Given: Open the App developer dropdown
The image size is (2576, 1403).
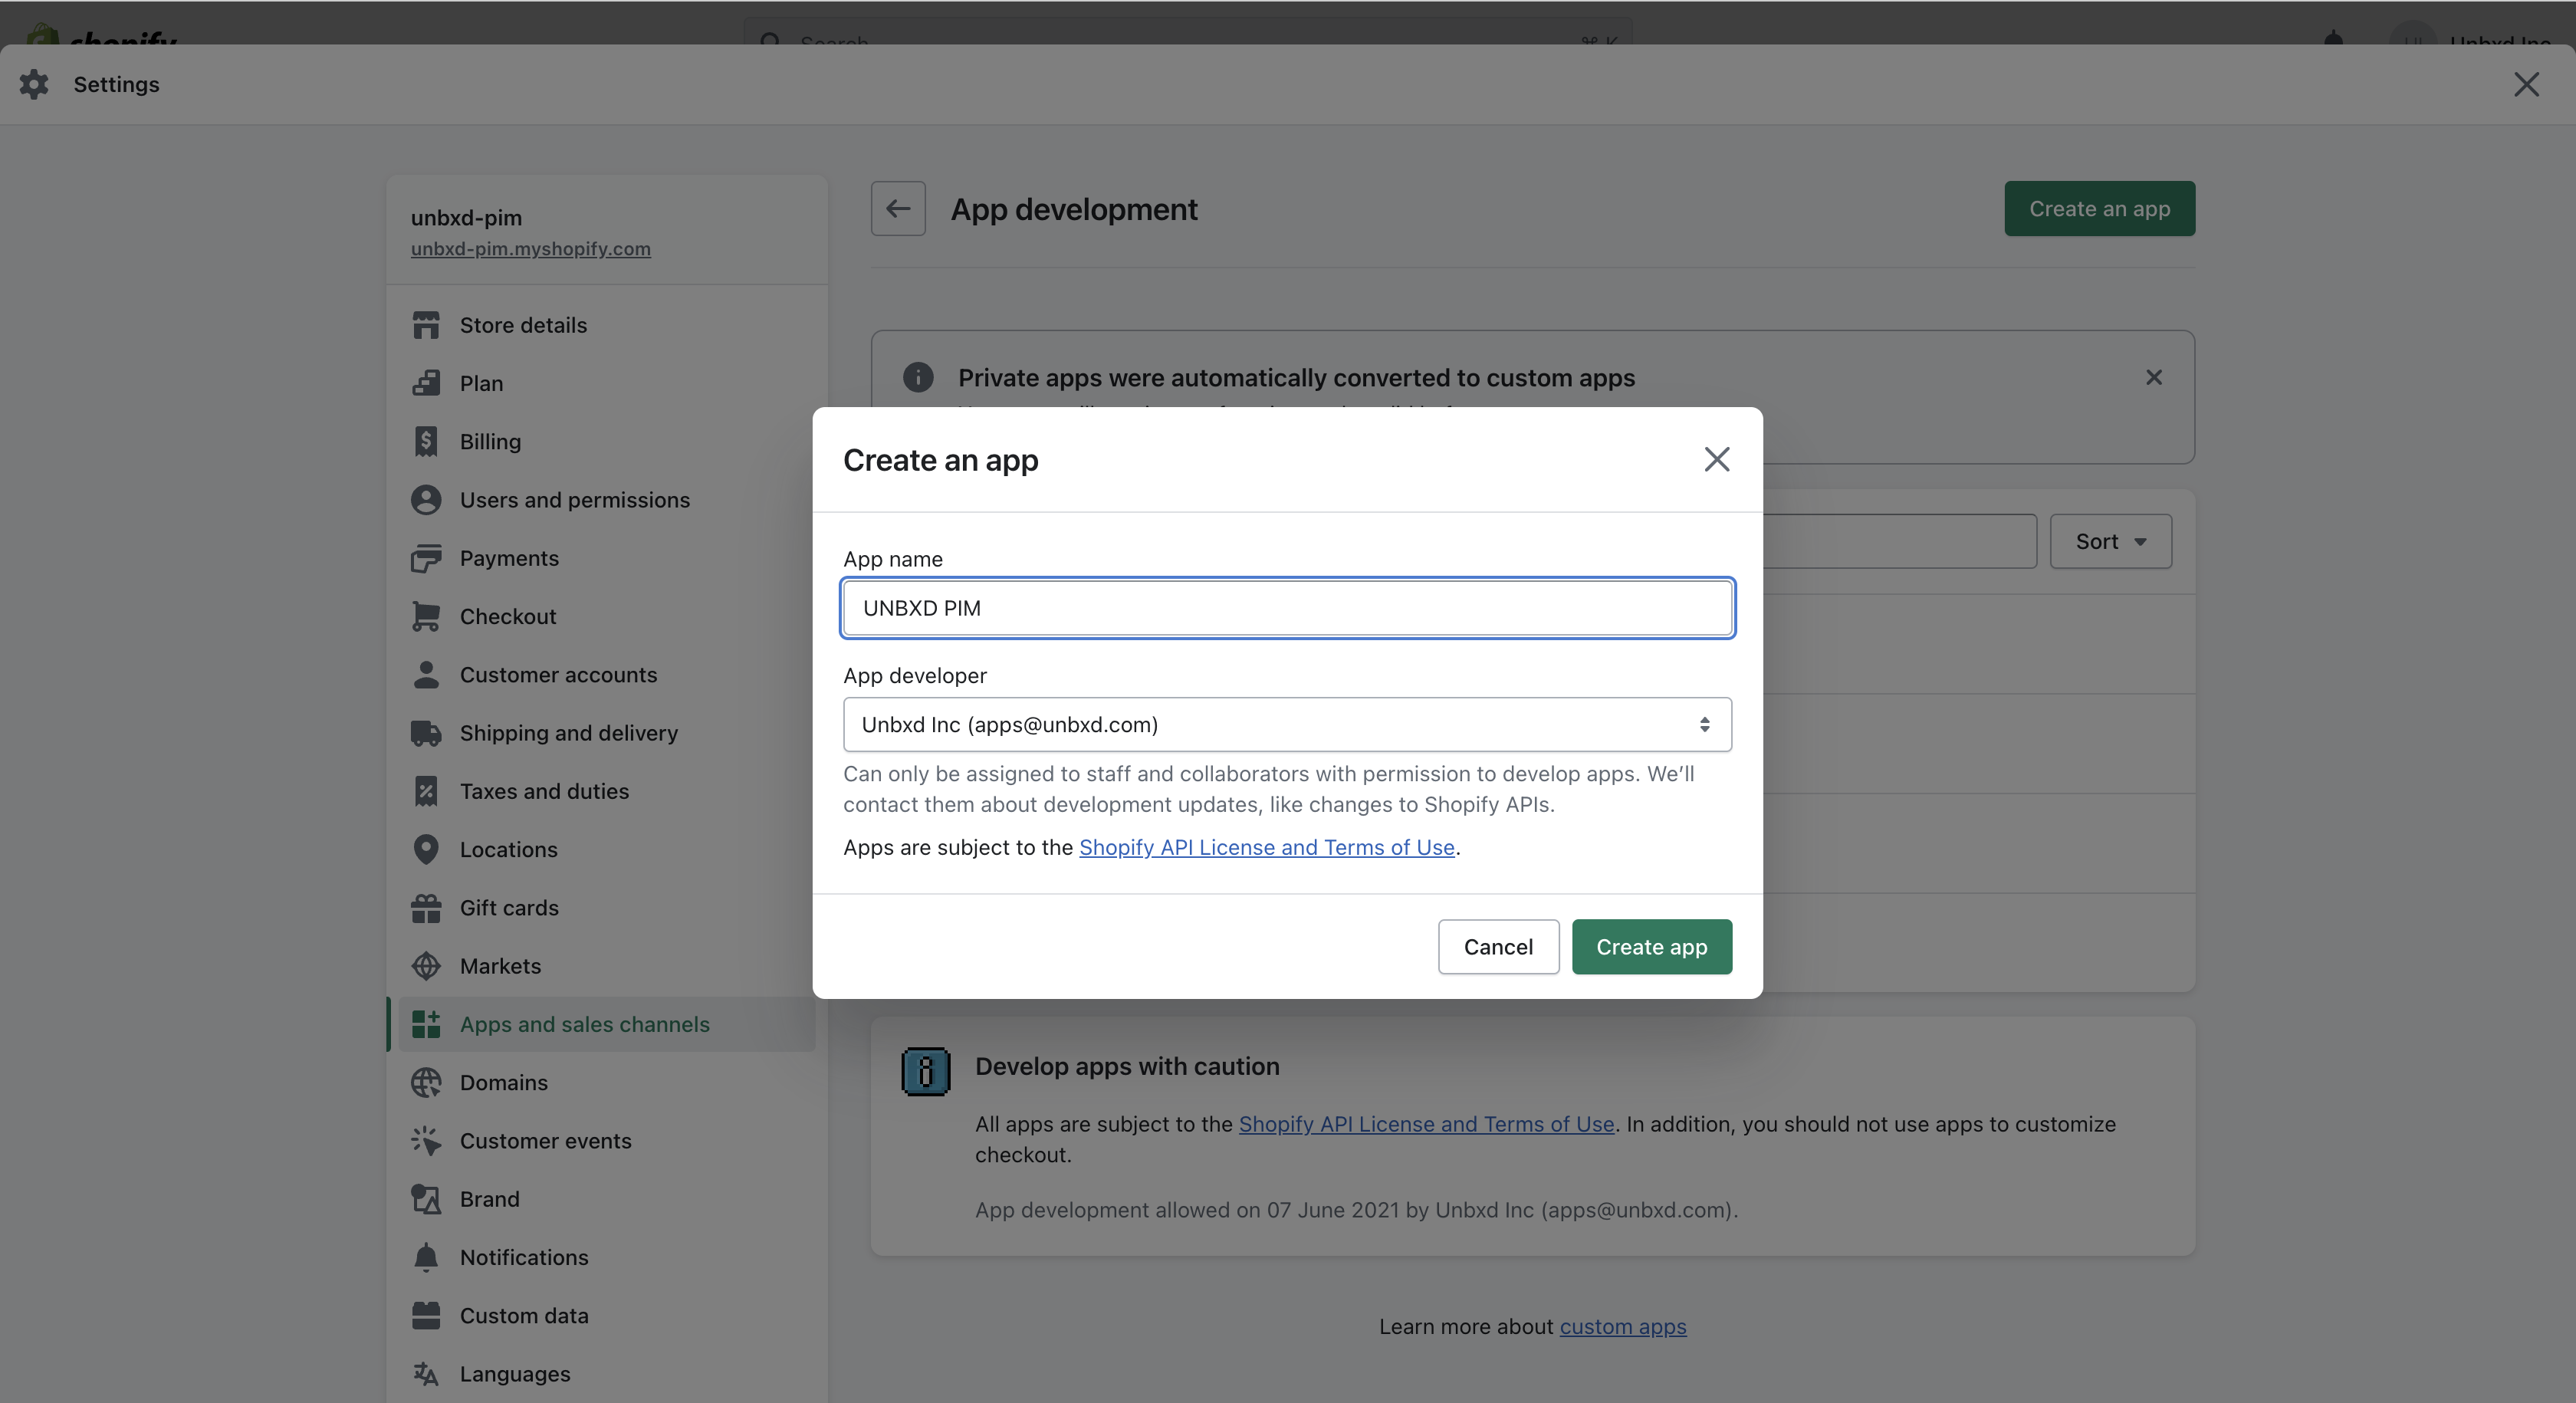Looking at the screenshot, I should 1287,724.
